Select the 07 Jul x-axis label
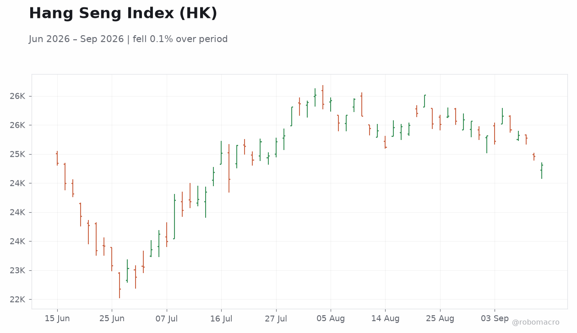 (166, 318)
